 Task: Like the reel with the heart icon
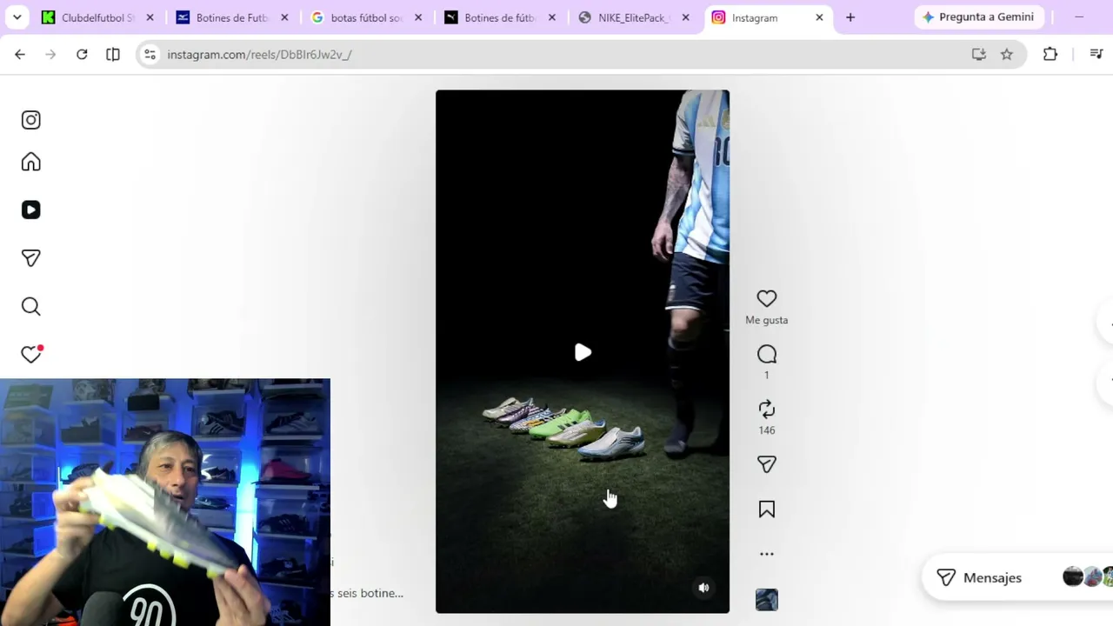(x=766, y=298)
